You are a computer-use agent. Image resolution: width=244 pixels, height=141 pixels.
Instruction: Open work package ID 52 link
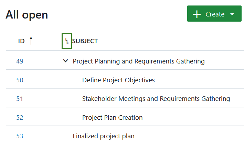[20, 118]
